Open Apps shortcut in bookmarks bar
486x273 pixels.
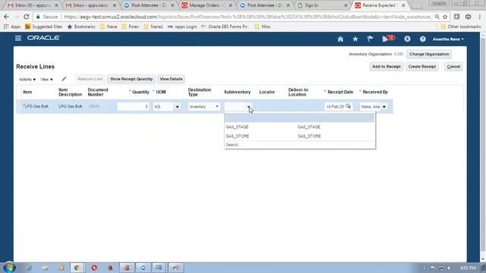point(12,27)
